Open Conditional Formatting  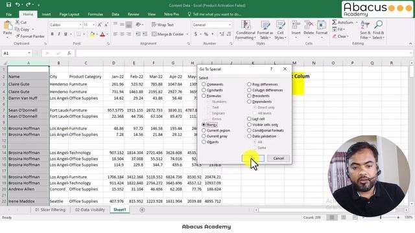point(246,30)
